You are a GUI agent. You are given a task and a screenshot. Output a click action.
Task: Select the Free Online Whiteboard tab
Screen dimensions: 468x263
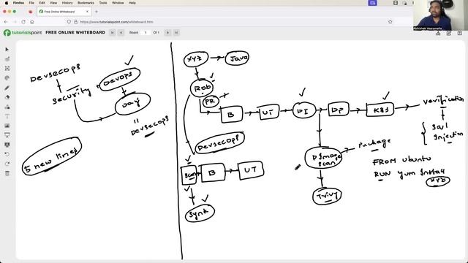click(x=64, y=12)
